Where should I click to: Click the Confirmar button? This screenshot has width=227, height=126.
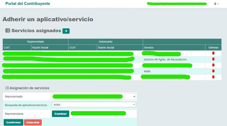[13, 122]
